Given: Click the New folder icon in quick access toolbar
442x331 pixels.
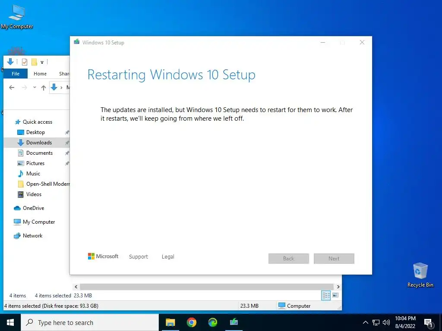Looking at the screenshot, I should click(x=34, y=62).
